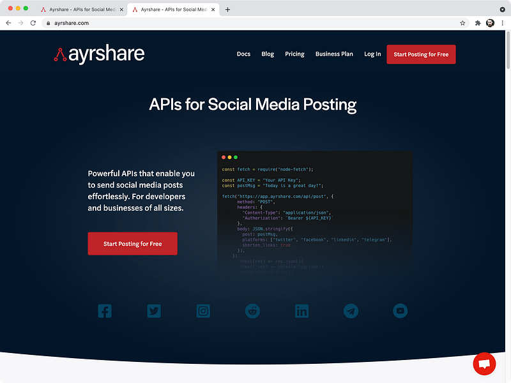View site info via padlock icon
The height and width of the screenshot is (383, 511).
click(x=49, y=23)
